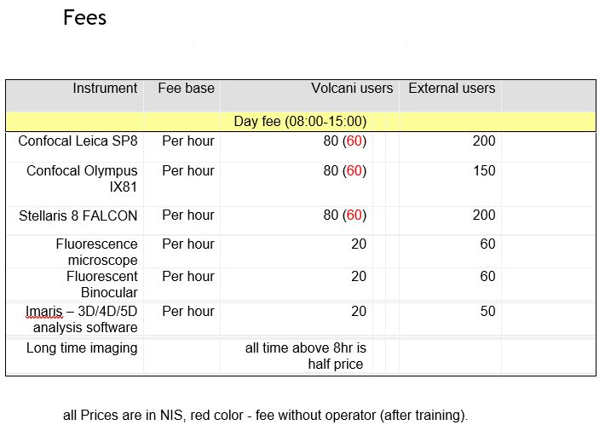This screenshot has height=425, width=605.
Task: Select the Confocal Olympus IX81 cell
Action: [x=83, y=178]
